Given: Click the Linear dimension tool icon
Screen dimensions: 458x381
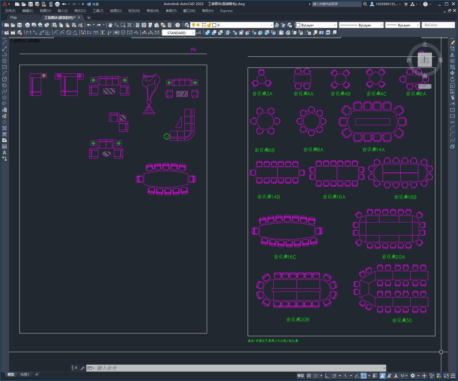Looking at the screenshot, I should (28, 33).
